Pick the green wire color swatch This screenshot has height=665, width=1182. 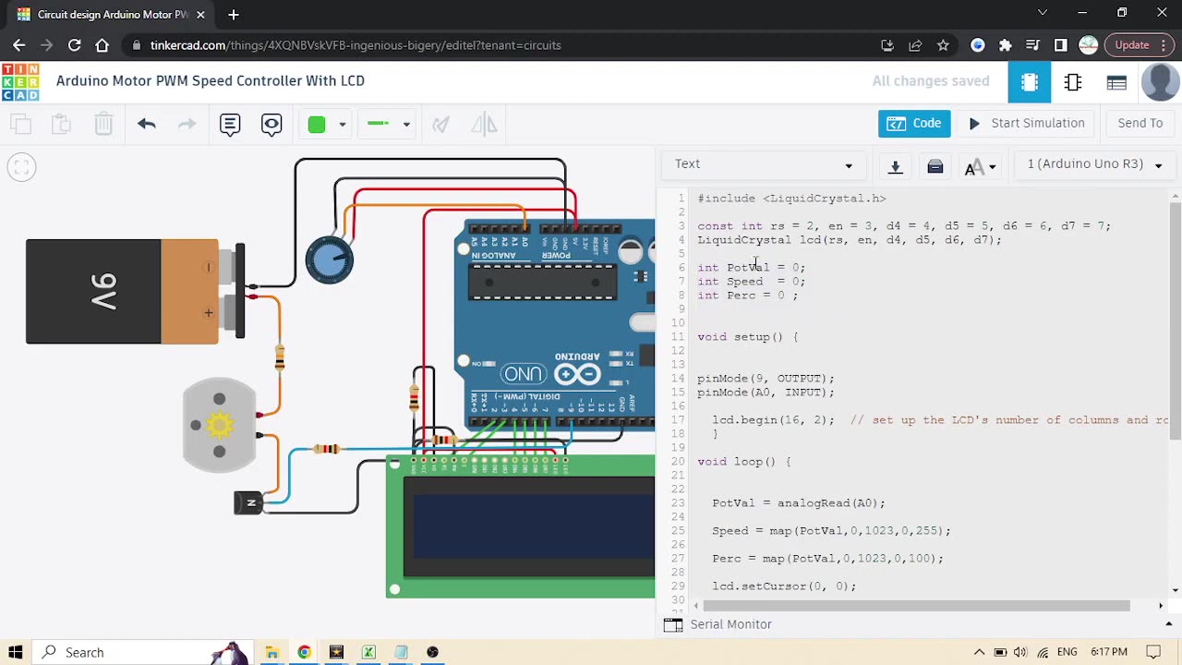pos(317,124)
